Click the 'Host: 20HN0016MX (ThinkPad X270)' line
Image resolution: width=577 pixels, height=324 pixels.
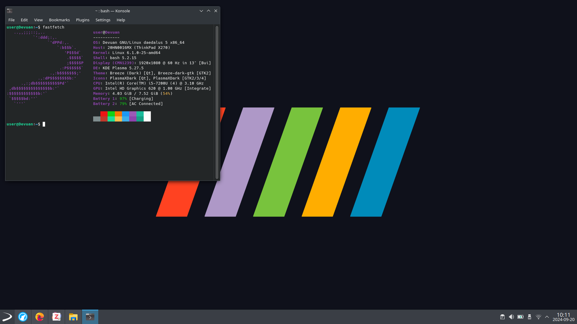[x=132, y=47]
